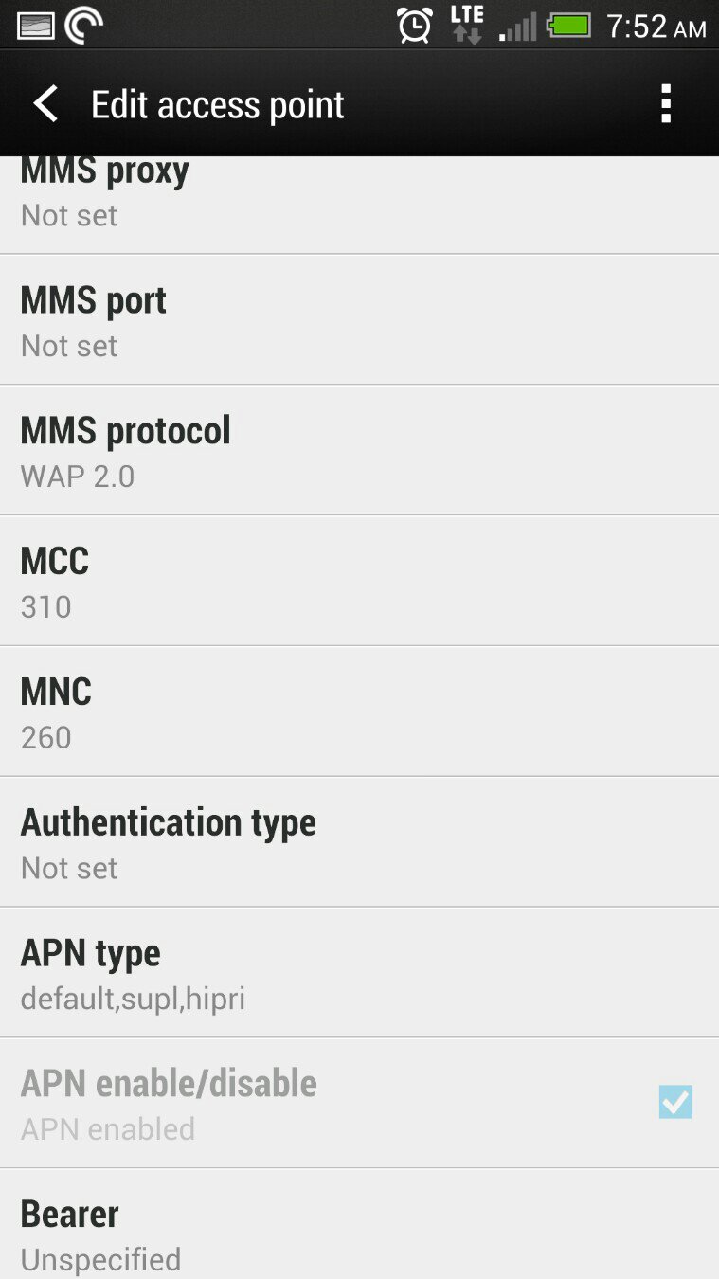Tap the back arrow icon
The width and height of the screenshot is (719, 1279).
[x=45, y=103]
